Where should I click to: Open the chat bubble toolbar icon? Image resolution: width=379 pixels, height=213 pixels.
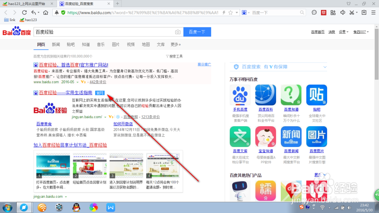[x=314, y=13]
